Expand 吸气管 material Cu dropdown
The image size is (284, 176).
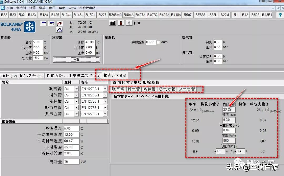point(77,89)
